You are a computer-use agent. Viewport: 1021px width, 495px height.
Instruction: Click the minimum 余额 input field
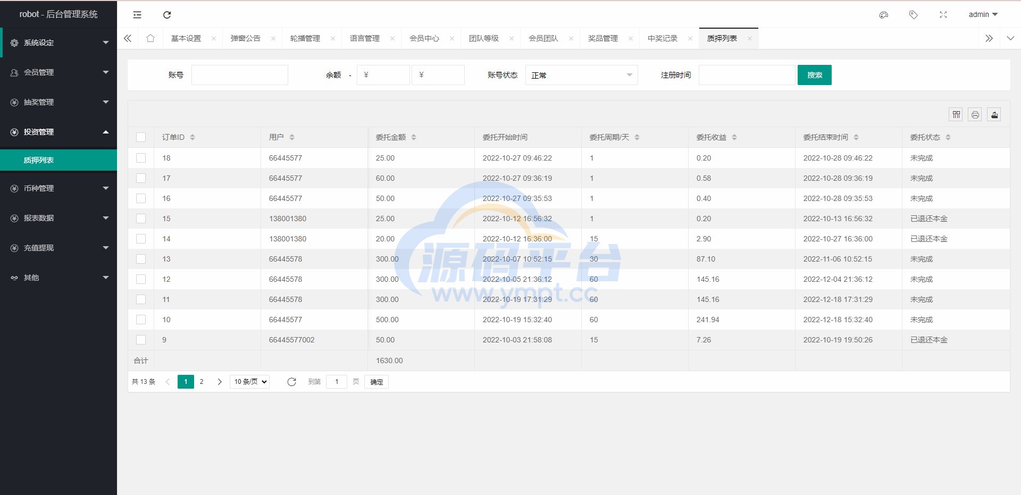coord(383,75)
